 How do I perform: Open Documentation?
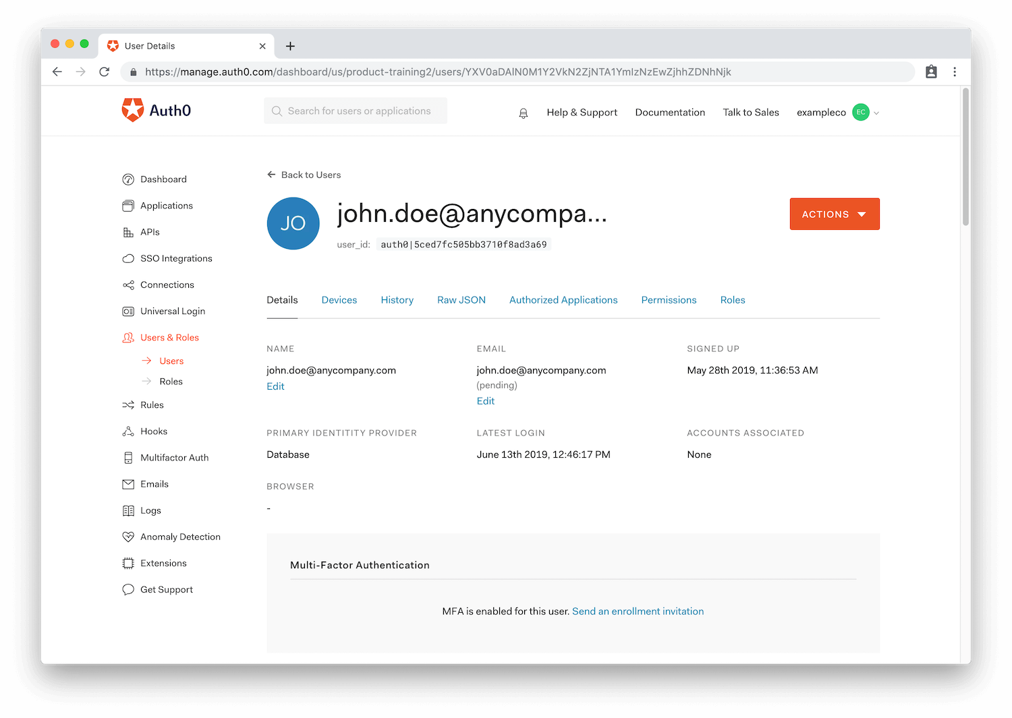[670, 113]
